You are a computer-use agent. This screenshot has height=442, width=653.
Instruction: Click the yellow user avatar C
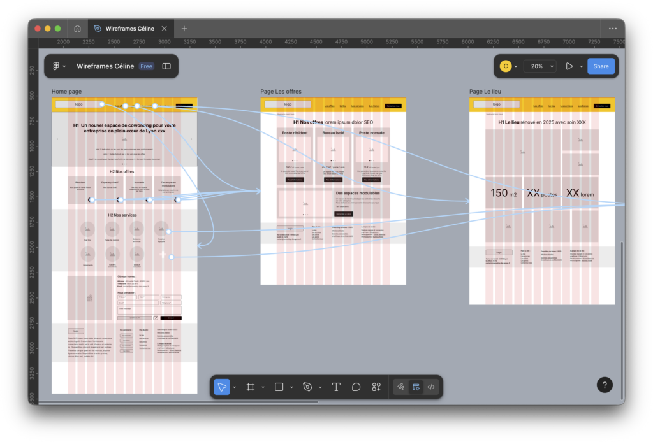(505, 66)
